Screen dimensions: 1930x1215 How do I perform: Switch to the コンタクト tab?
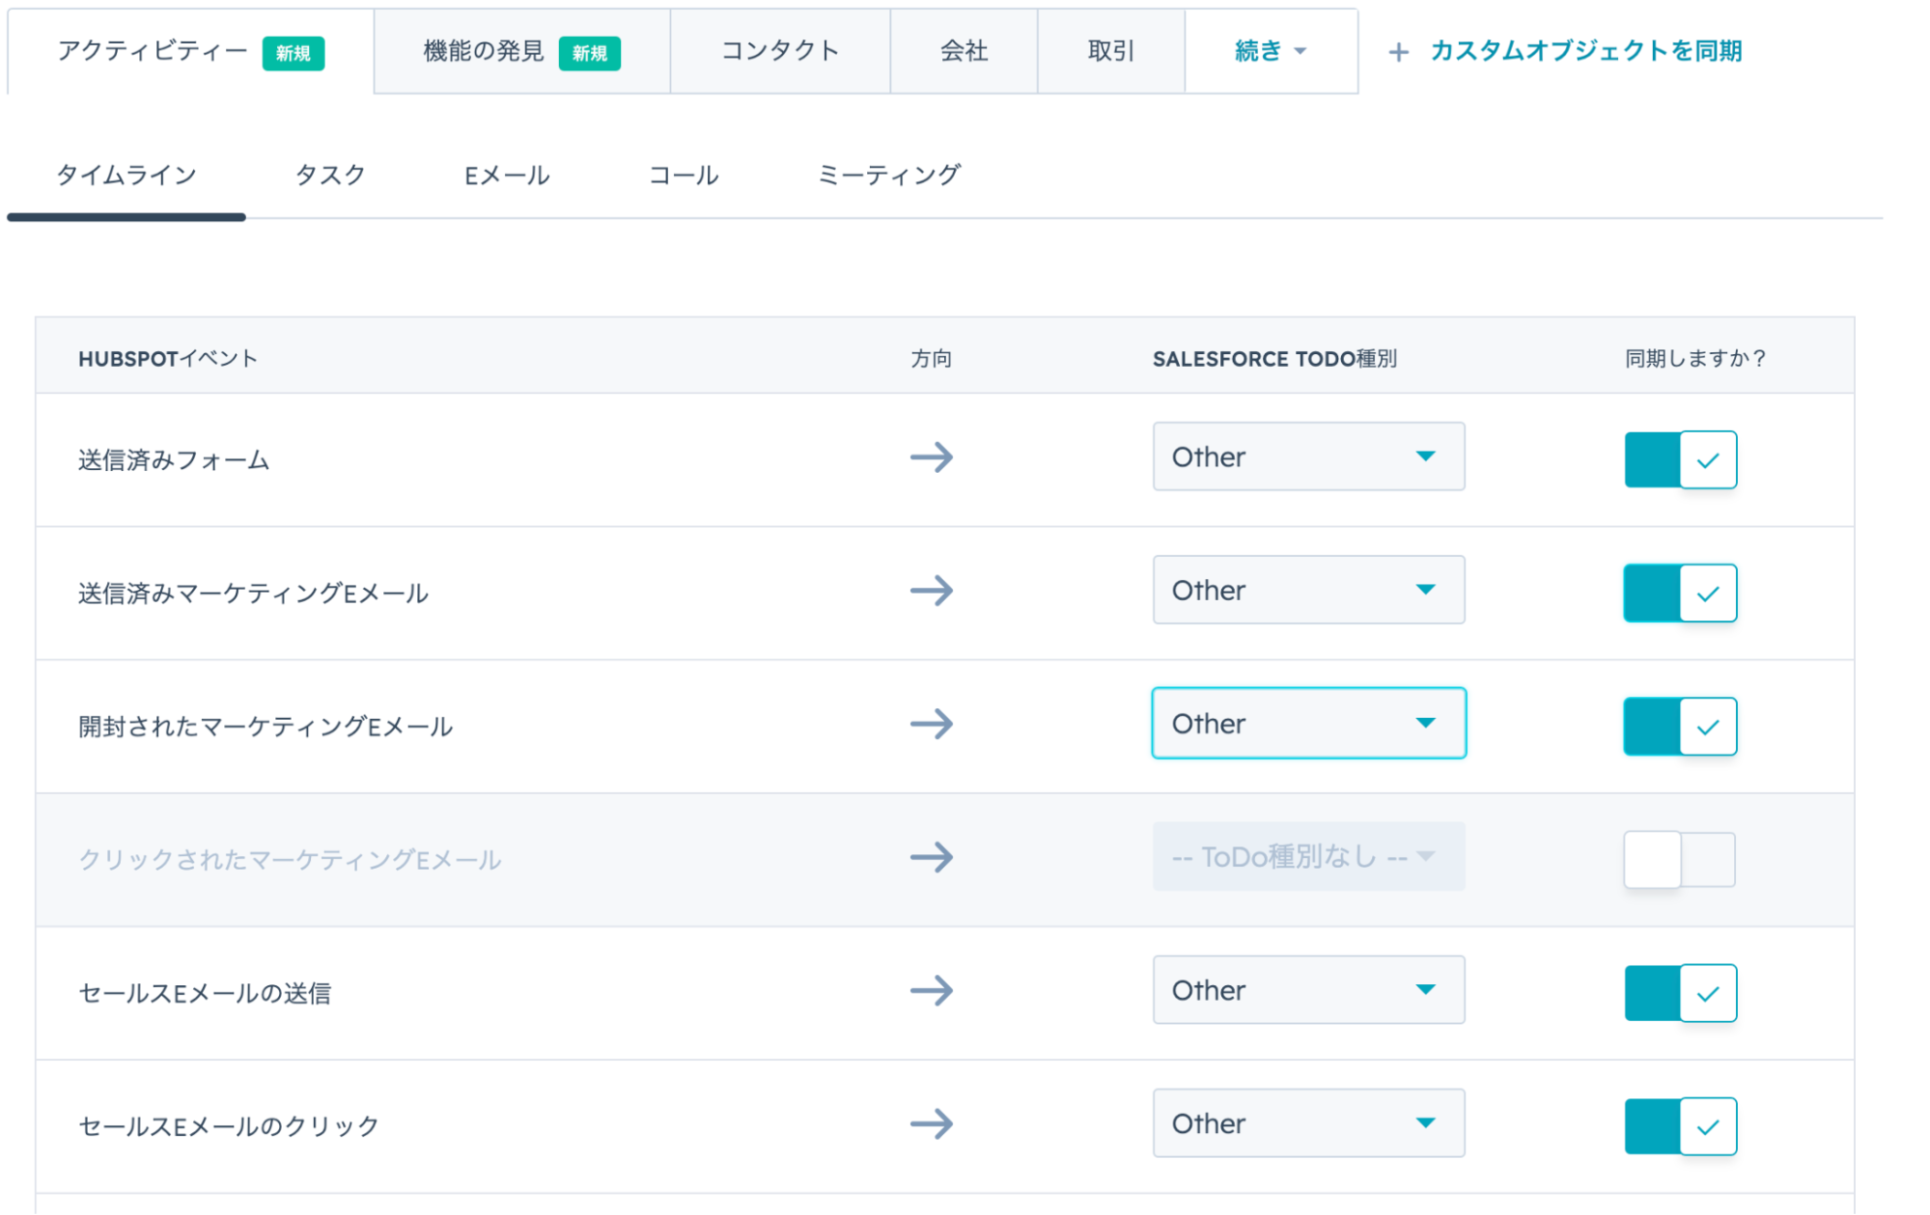(779, 51)
